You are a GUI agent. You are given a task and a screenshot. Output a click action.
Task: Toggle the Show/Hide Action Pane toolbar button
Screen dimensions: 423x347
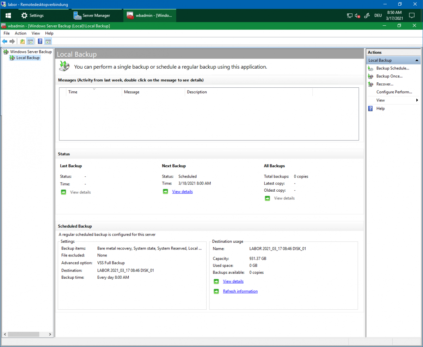coord(48,42)
